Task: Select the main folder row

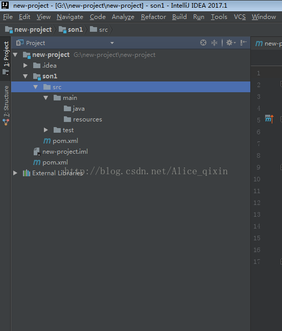Action: [x=131, y=98]
